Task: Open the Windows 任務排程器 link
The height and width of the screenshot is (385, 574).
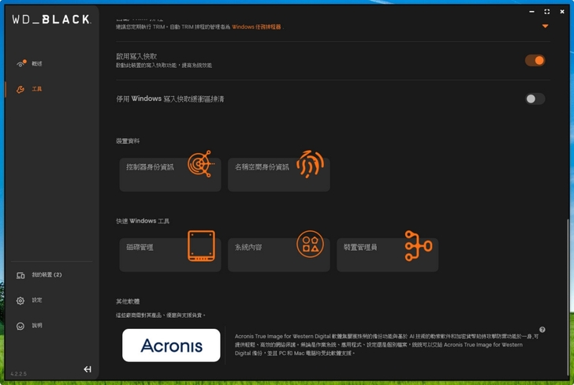Action: pos(256,27)
